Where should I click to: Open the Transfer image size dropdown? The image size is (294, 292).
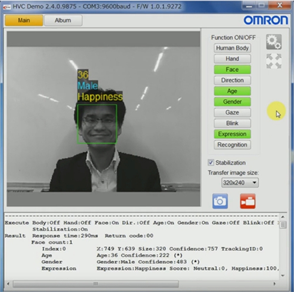tap(240, 183)
